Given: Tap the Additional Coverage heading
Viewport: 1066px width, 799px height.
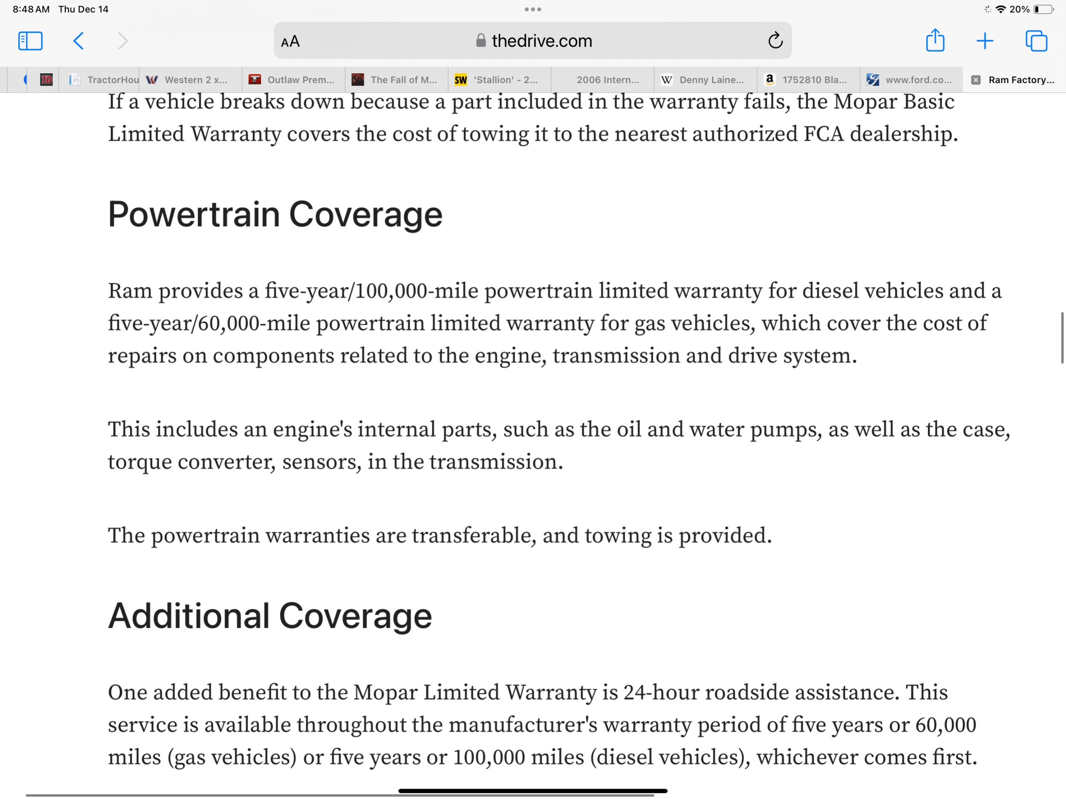Looking at the screenshot, I should 270,616.
